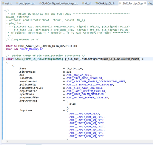This screenshot has height=145, width=153.
Task: Click the .outputBuffer field name
Action: coord(28,98)
